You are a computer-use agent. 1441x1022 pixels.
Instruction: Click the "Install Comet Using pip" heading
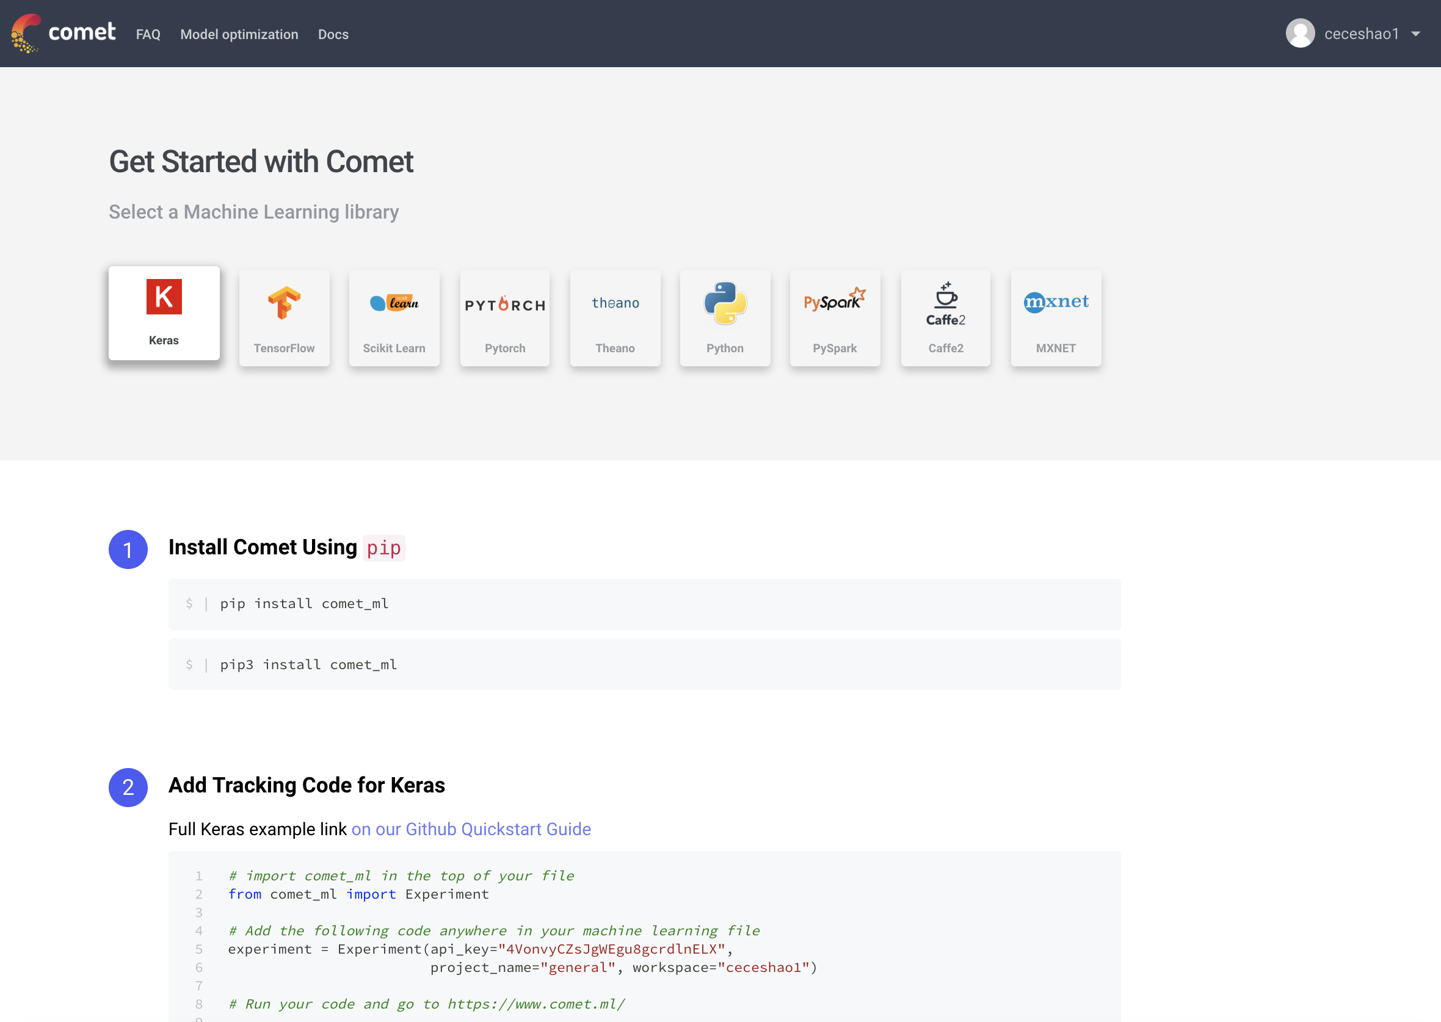click(x=286, y=548)
